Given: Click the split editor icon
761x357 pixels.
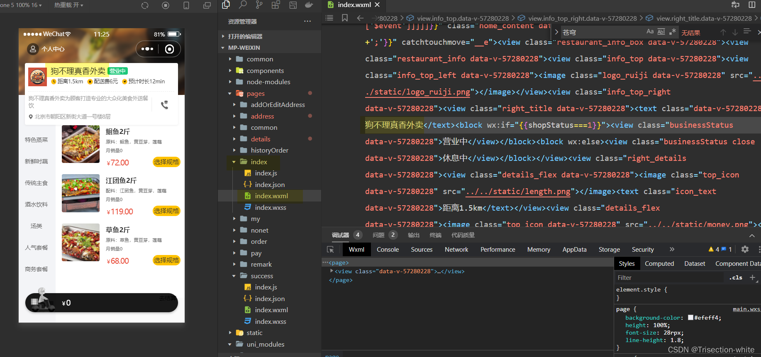Looking at the screenshot, I should click(752, 5).
